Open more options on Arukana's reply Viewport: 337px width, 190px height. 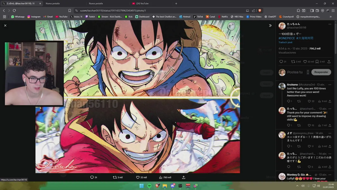click(x=330, y=85)
